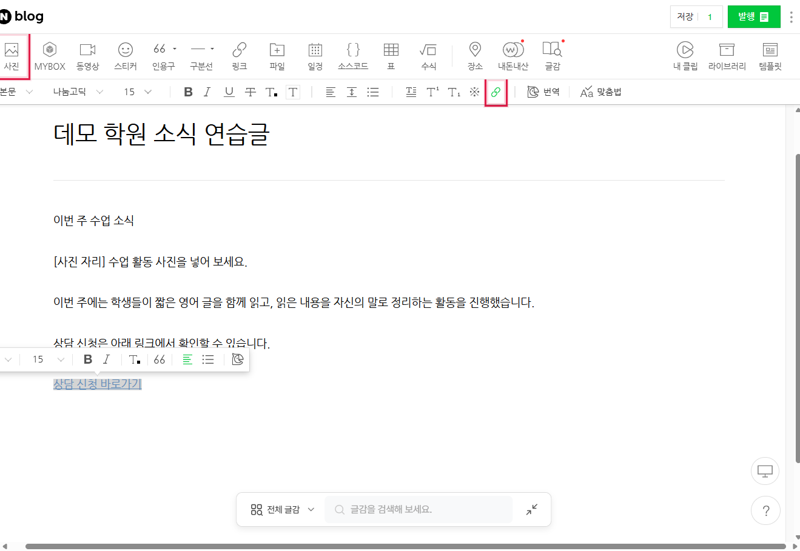Screen dimensions: 800x551
Task: Run the 맞춤법 spell check
Action: tap(600, 92)
